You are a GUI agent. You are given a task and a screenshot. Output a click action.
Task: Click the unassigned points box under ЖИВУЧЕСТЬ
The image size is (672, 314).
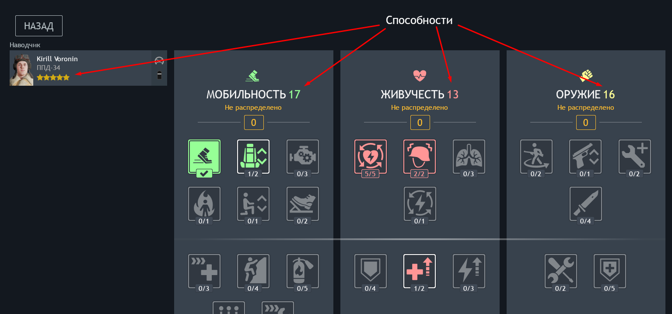point(420,122)
